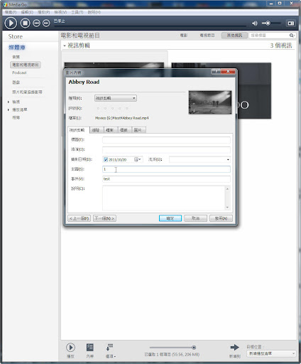Click the transfer arrow icon at bottom right
301x364 pixels.
[235, 348]
